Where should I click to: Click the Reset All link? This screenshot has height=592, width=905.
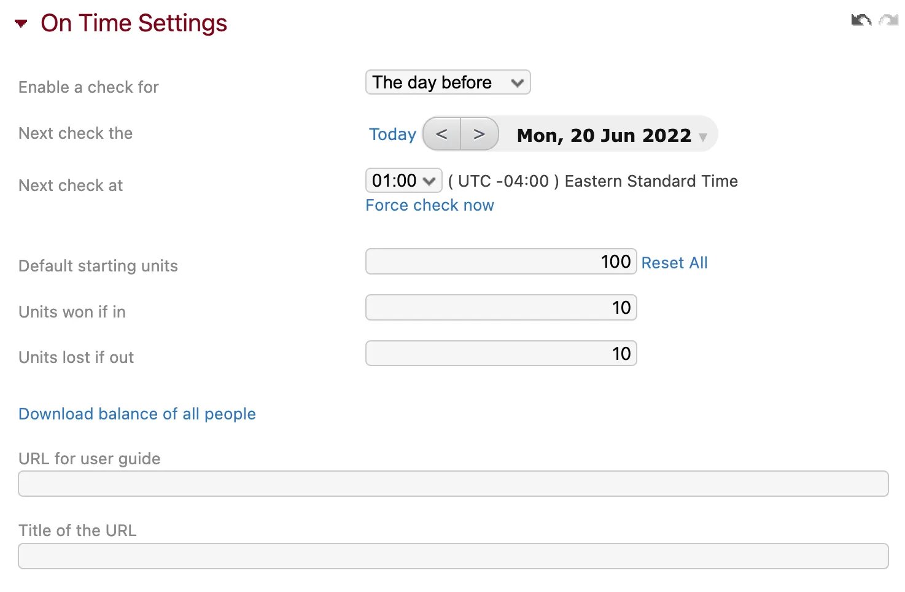[x=674, y=263]
